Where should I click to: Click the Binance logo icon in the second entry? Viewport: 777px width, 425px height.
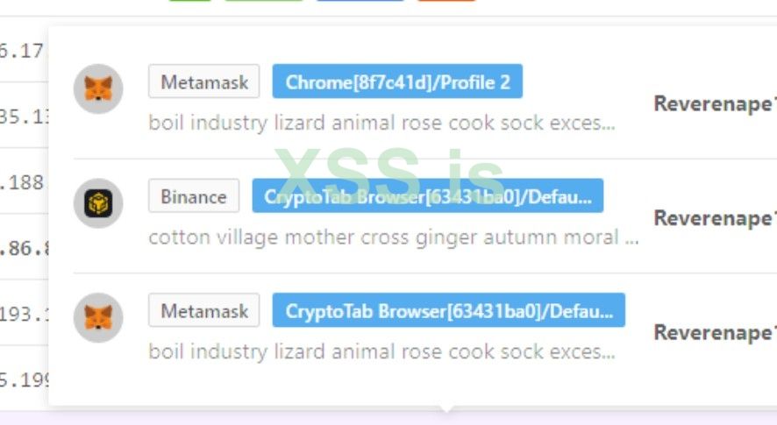point(97,203)
